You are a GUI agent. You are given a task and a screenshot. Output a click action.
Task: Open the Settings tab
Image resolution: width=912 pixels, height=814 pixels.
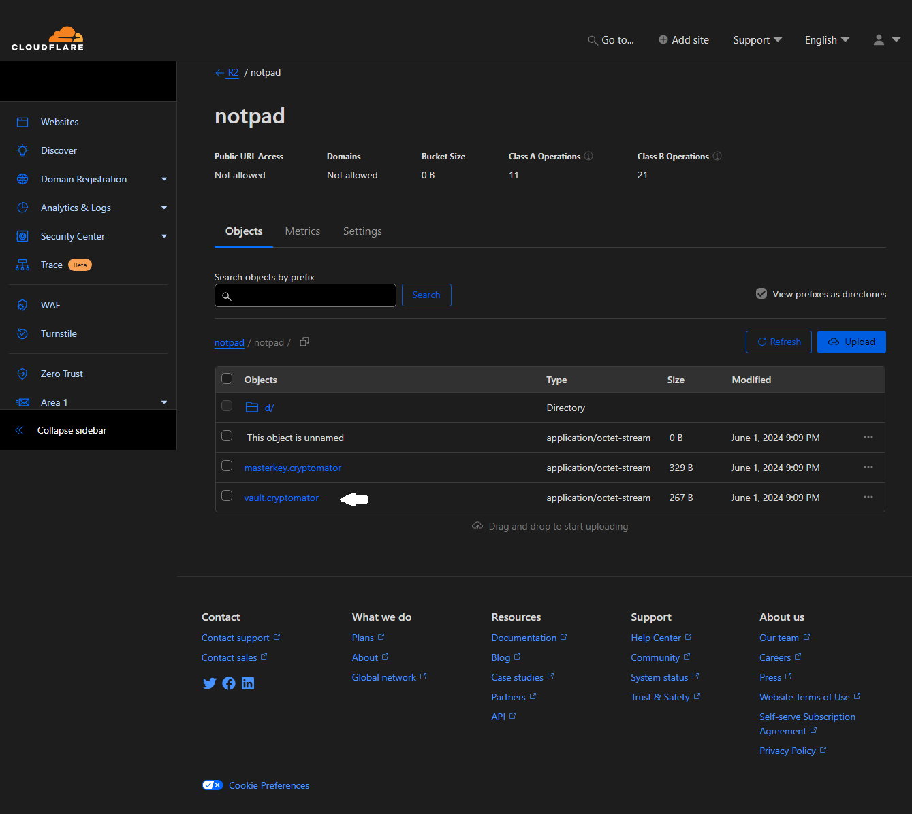[x=362, y=231]
